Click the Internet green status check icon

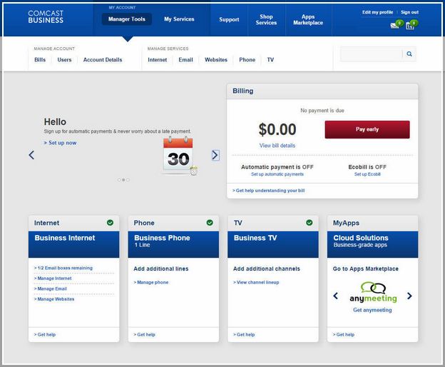tap(110, 223)
